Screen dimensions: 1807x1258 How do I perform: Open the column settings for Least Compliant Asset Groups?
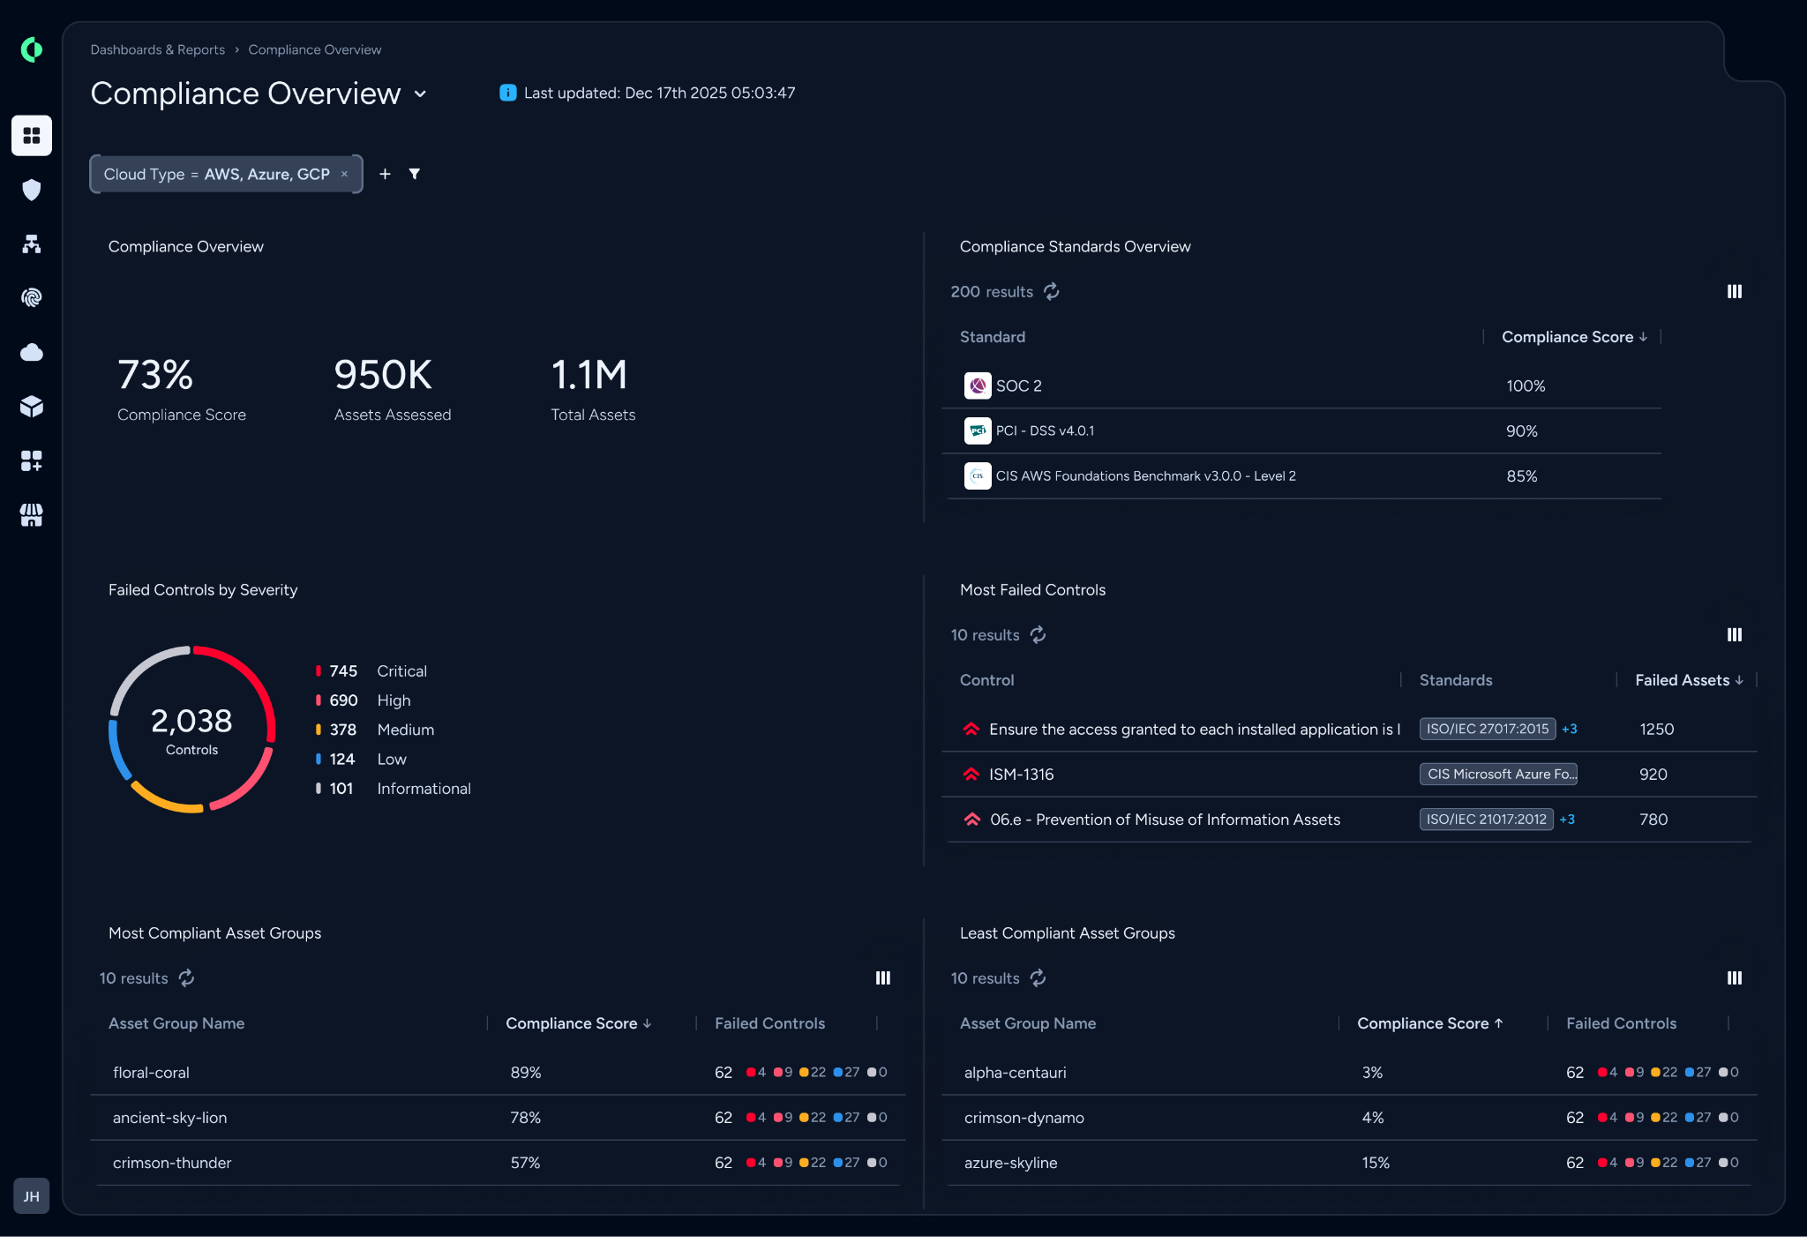1735,977
